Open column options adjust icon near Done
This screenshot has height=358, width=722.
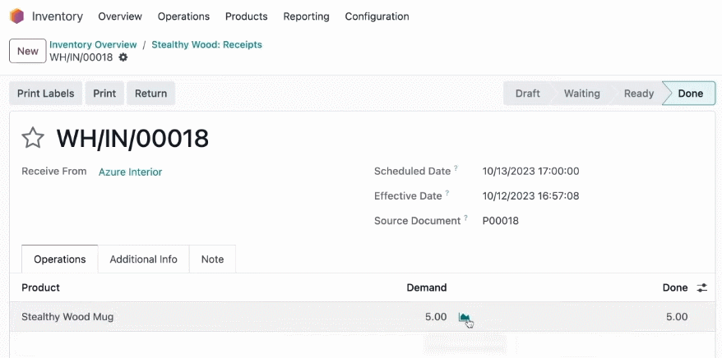[x=701, y=288]
